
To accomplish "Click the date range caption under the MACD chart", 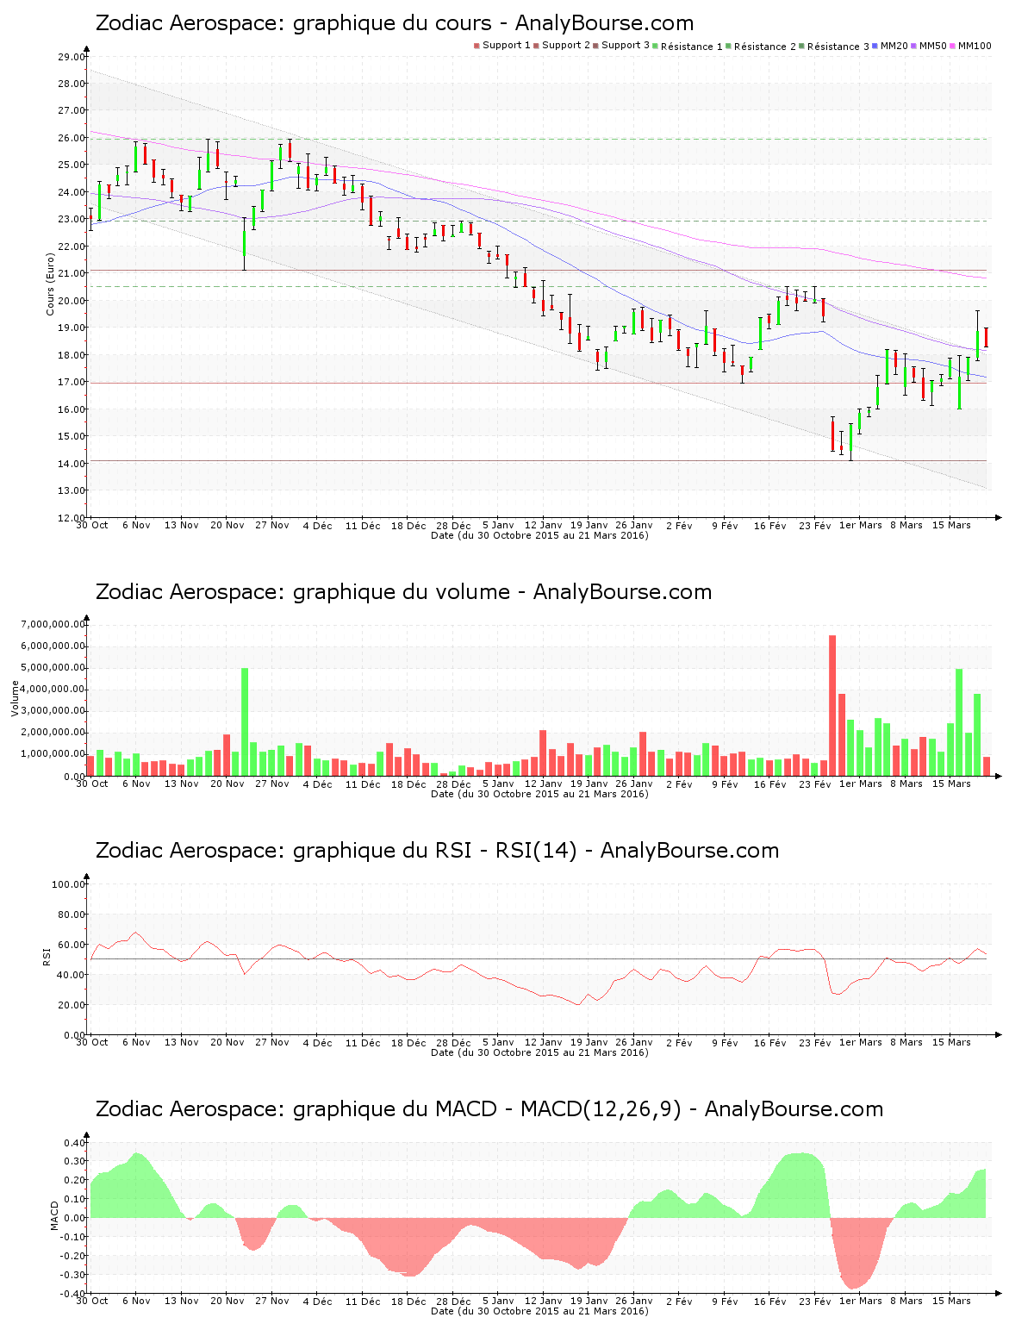I will coord(539,1311).
